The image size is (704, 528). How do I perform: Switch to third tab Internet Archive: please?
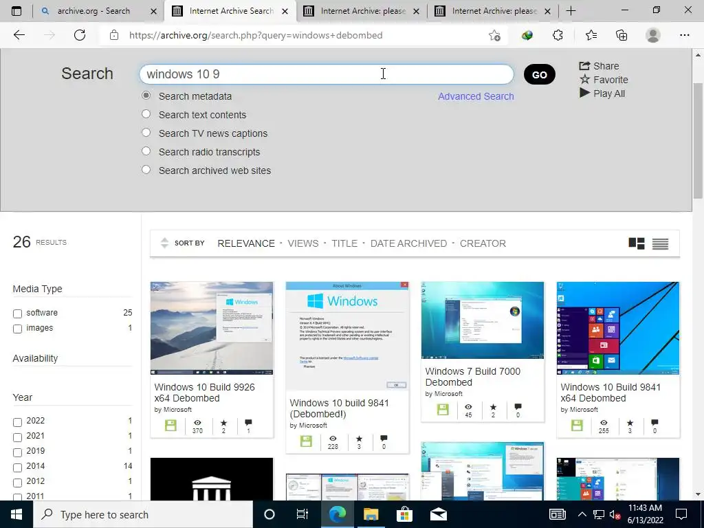[x=362, y=11]
